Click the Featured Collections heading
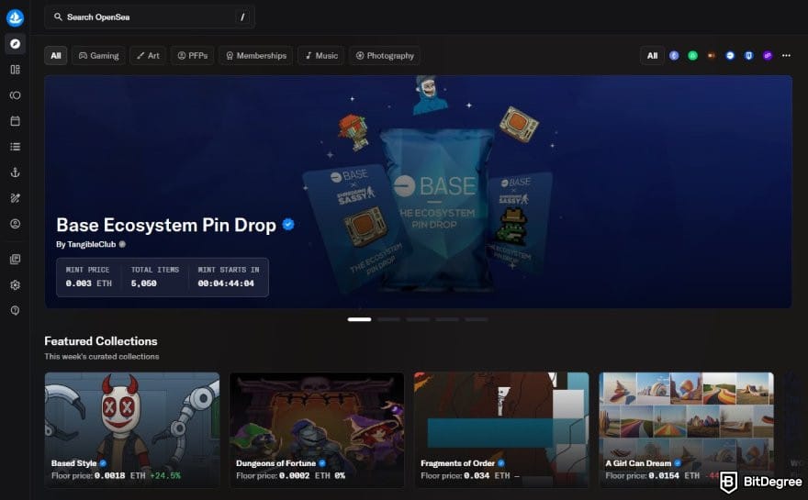This screenshot has width=808, height=500. click(x=101, y=341)
